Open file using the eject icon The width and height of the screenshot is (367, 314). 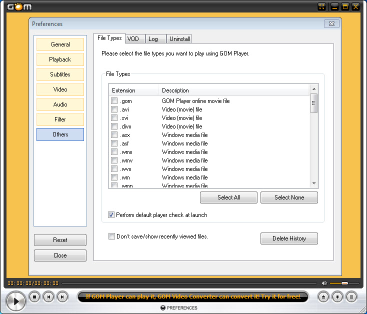pos(323,297)
